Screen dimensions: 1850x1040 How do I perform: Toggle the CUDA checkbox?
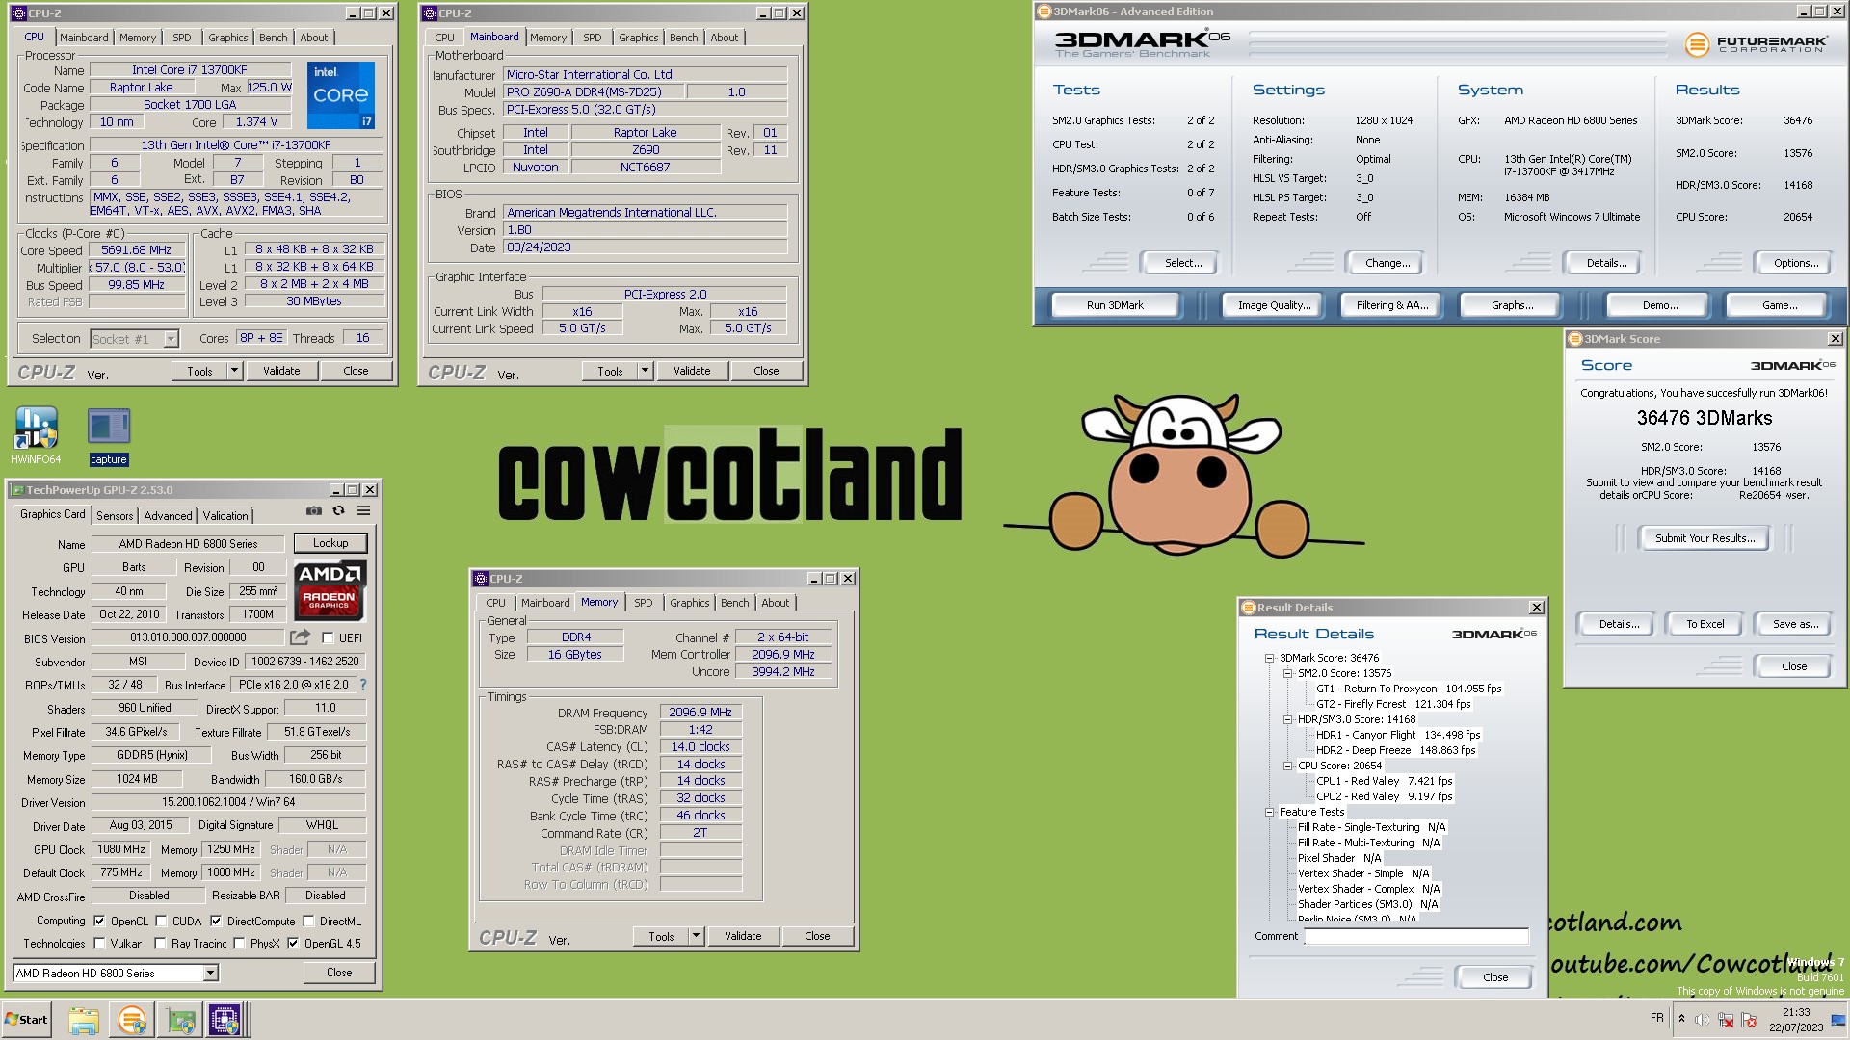pyautogui.click(x=161, y=921)
